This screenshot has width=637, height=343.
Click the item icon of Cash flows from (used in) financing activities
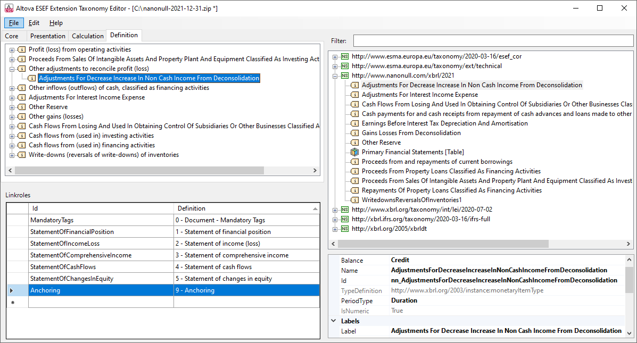tap(22, 145)
